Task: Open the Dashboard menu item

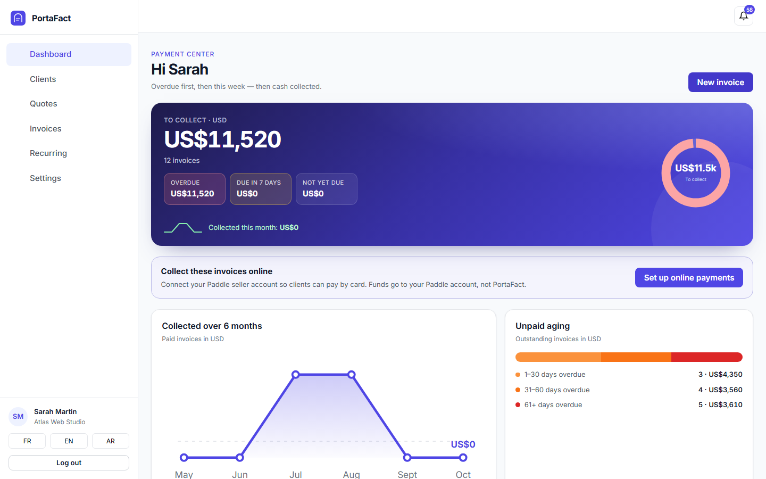Action: click(69, 54)
